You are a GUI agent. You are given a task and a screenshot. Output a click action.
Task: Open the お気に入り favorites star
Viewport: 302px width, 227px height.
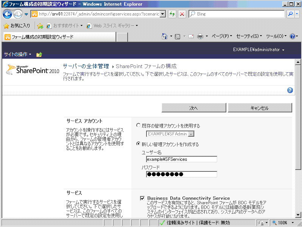17,26
